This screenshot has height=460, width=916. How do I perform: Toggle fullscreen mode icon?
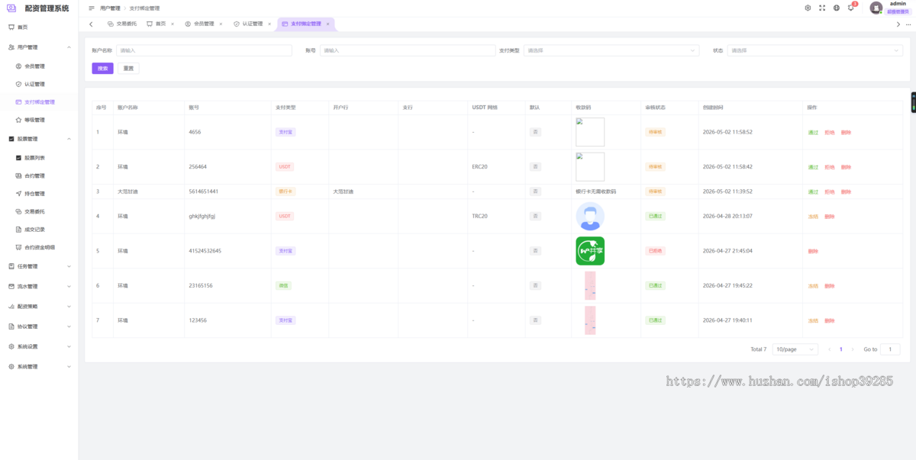pyautogui.click(x=822, y=8)
